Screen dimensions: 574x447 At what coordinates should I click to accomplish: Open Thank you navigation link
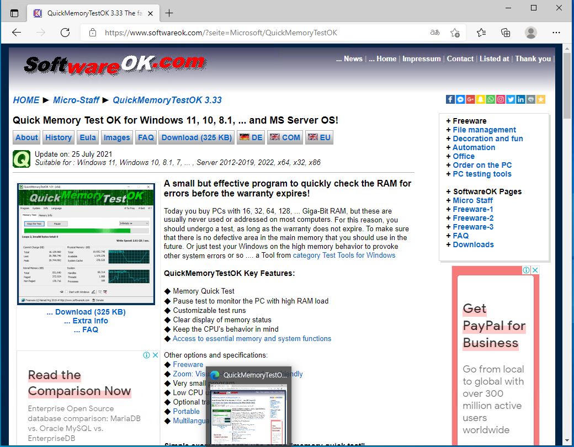tap(533, 58)
